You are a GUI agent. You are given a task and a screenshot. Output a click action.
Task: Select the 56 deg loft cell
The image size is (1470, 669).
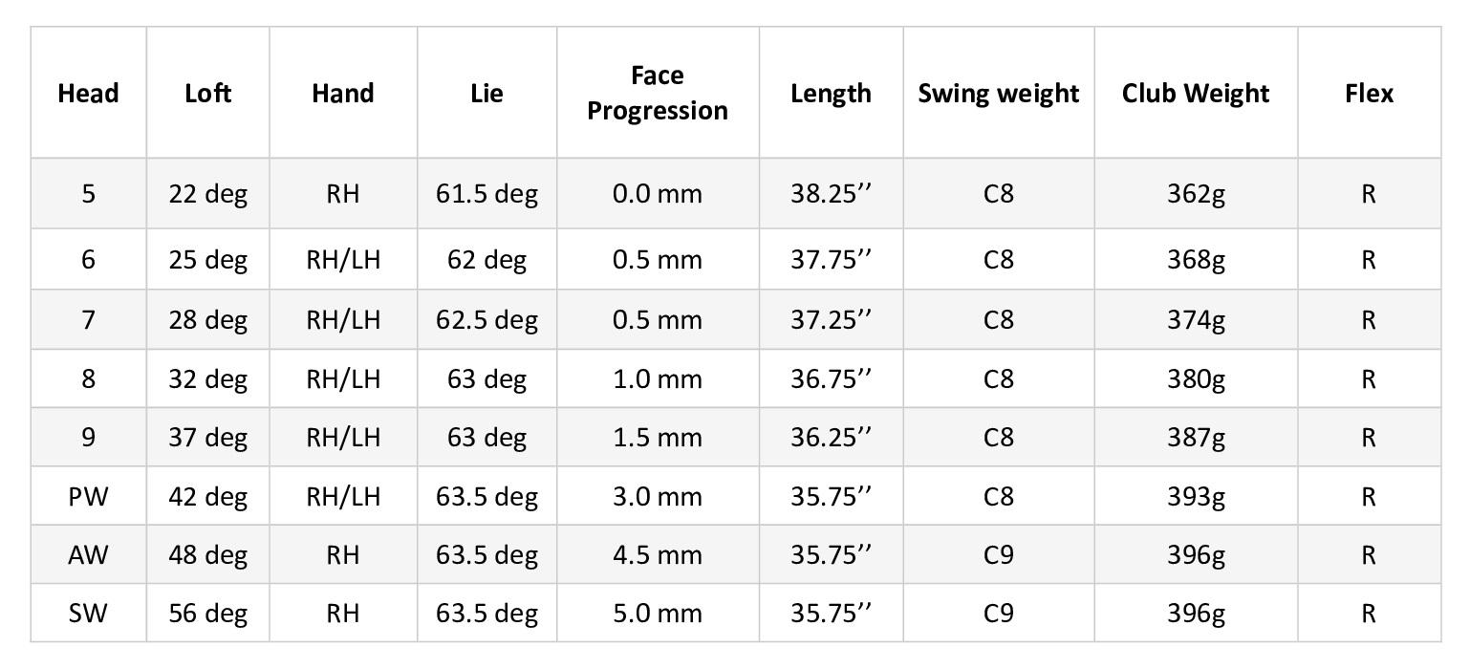click(207, 614)
